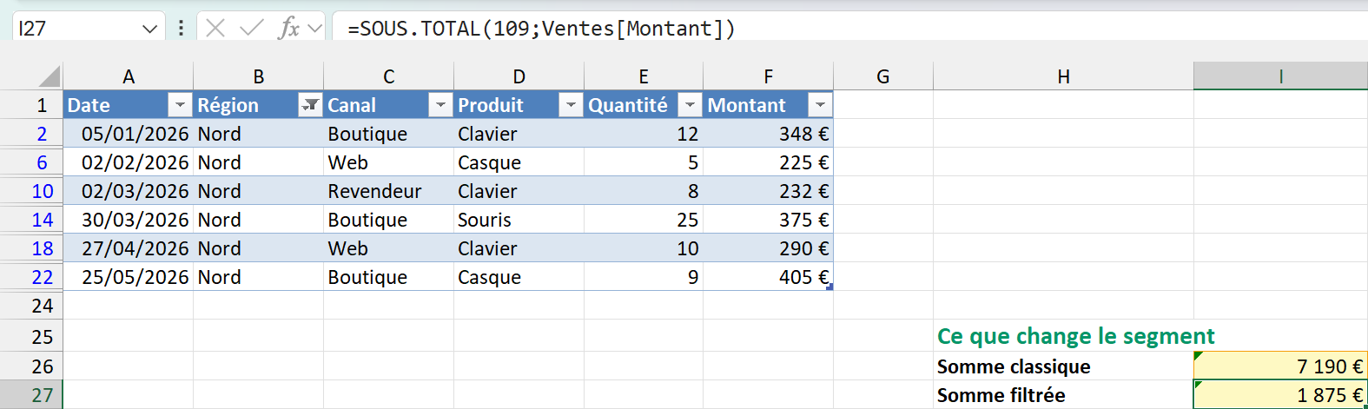1368x409 pixels.
Task: Select column E header
Action: (644, 76)
